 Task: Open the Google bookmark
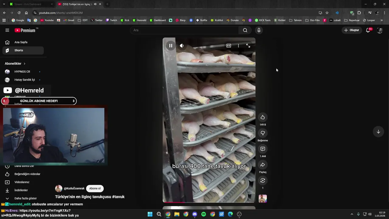point(18,20)
